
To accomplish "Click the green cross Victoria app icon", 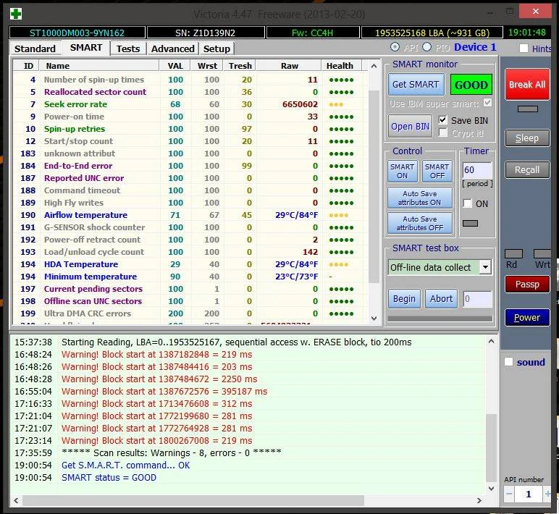I will pos(16,14).
